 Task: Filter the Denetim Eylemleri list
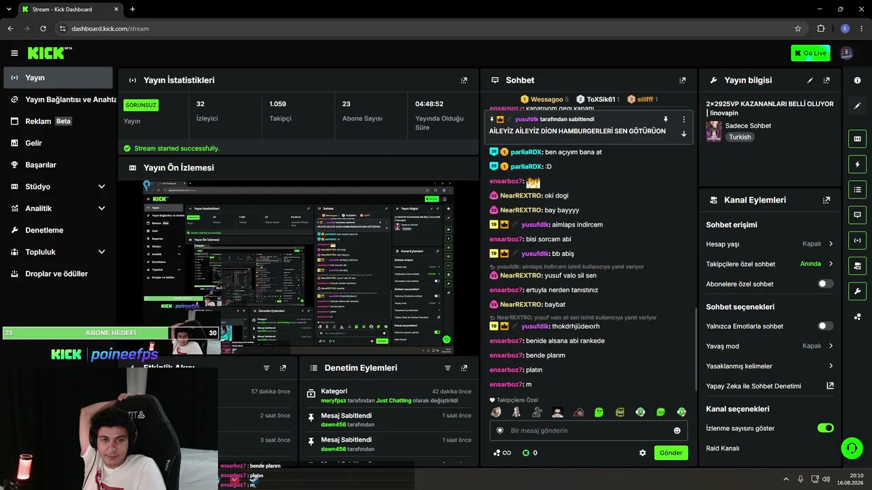point(448,368)
